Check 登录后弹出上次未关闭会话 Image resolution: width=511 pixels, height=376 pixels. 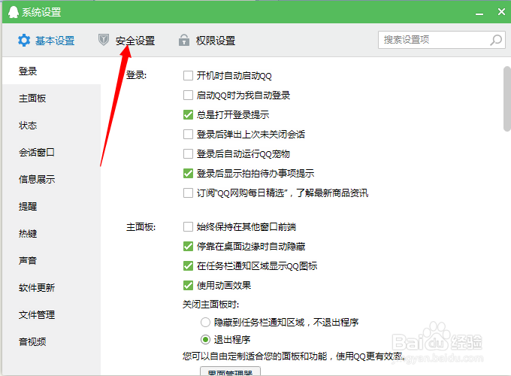(x=188, y=135)
